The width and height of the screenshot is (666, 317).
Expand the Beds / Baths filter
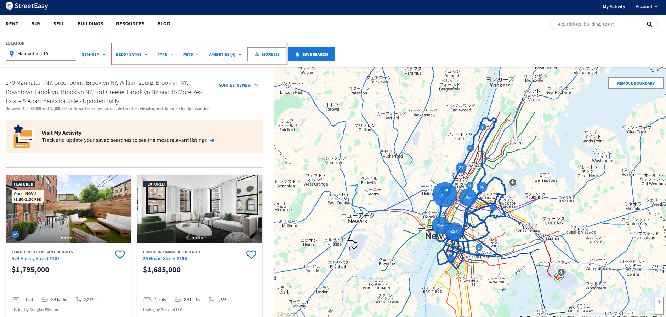(132, 54)
